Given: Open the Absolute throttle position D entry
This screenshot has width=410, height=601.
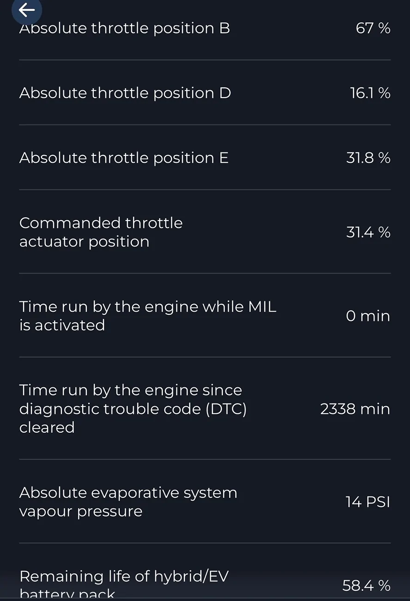Looking at the screenshot, I should (x=125, y=93).
